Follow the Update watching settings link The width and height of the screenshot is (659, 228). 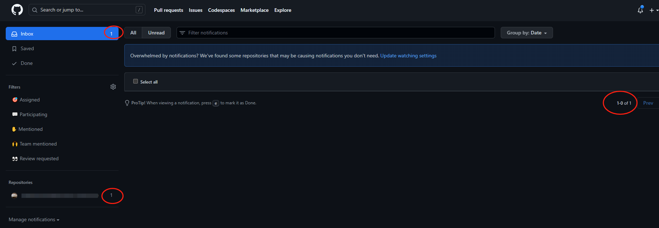tap(408, 56)
